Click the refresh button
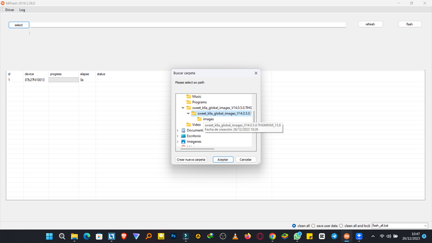The image size is (432, 243). point(370,24)
